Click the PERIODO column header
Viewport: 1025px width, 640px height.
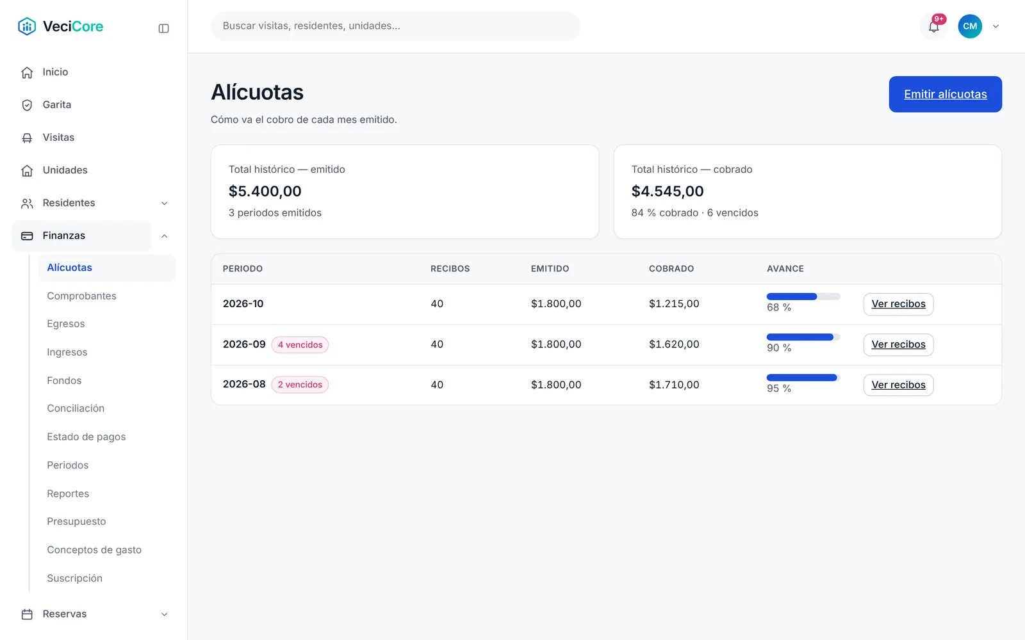(243, 269)
